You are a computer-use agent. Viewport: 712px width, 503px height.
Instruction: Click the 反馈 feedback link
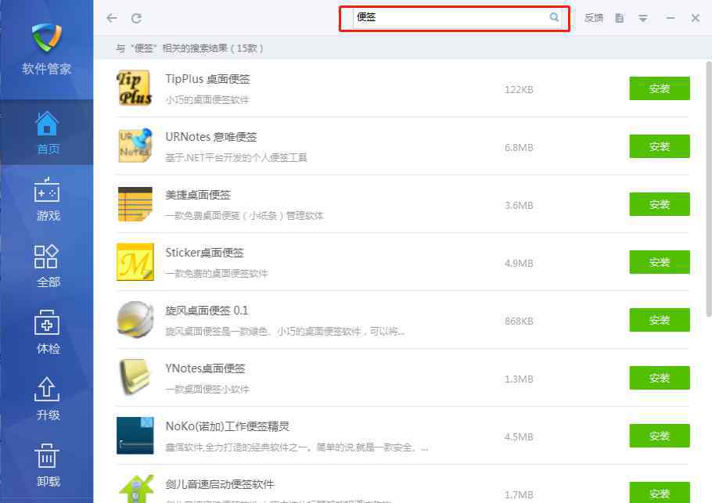[594, 18]
